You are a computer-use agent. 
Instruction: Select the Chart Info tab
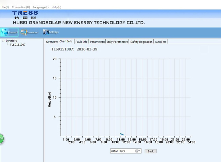(x=66, y=41)
